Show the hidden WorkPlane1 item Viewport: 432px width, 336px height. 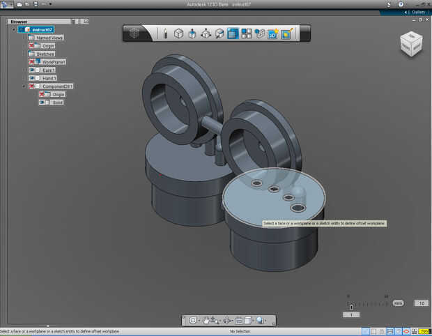click(x=32, y=62)
